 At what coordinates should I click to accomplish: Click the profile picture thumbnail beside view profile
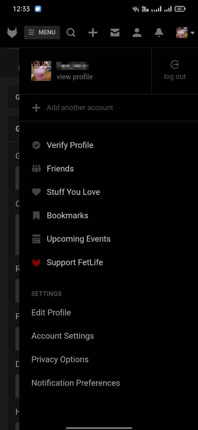coord(41,71)
